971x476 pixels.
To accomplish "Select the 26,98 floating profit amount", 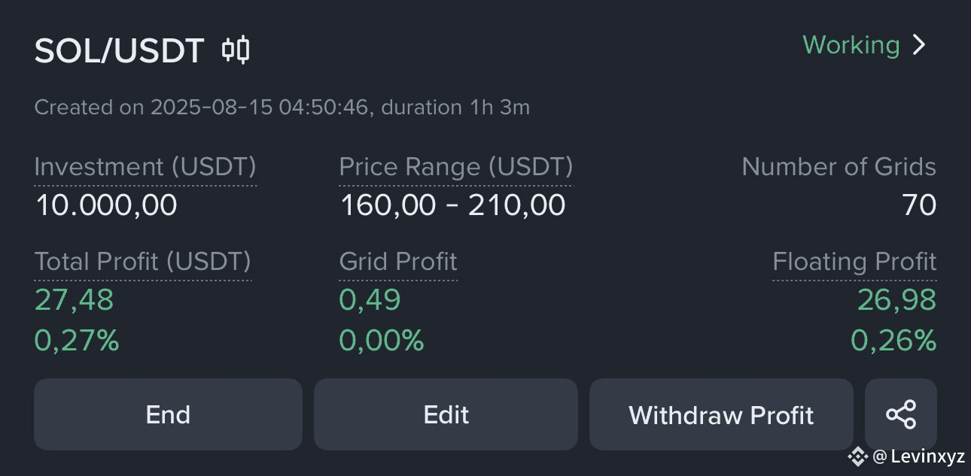I will point(896,300).
